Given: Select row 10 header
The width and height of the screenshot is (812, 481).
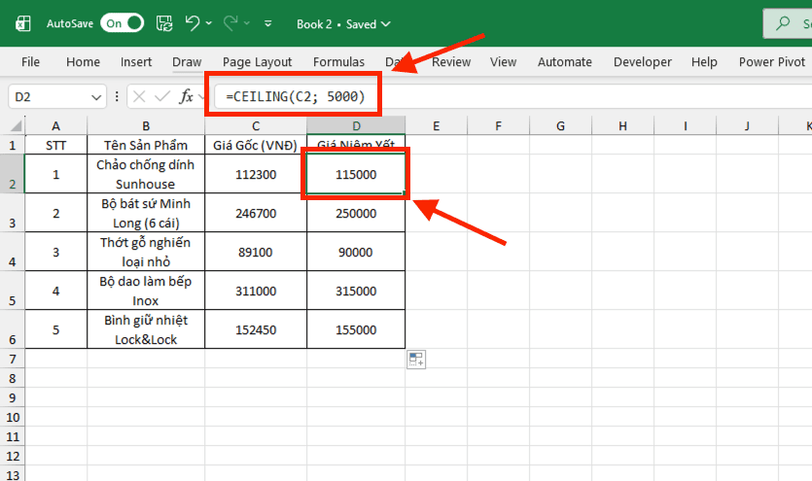Looking at the screenshot, I should (x=13, y=418).
